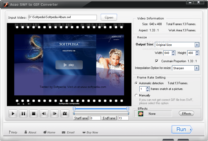This screenshot has height=141, width=208.
Task: Click the skip-to-start icon in preview
Action: (18, 104)
